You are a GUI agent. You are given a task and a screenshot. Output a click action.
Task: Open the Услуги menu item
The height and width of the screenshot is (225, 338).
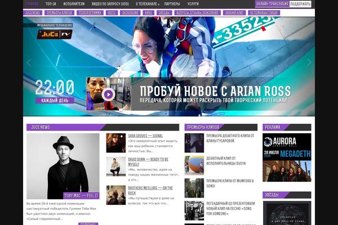click(193, 4)
